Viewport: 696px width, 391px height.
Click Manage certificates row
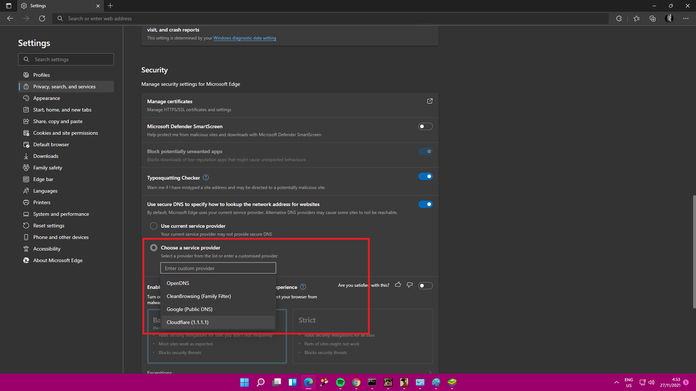(x=290, y=105)
